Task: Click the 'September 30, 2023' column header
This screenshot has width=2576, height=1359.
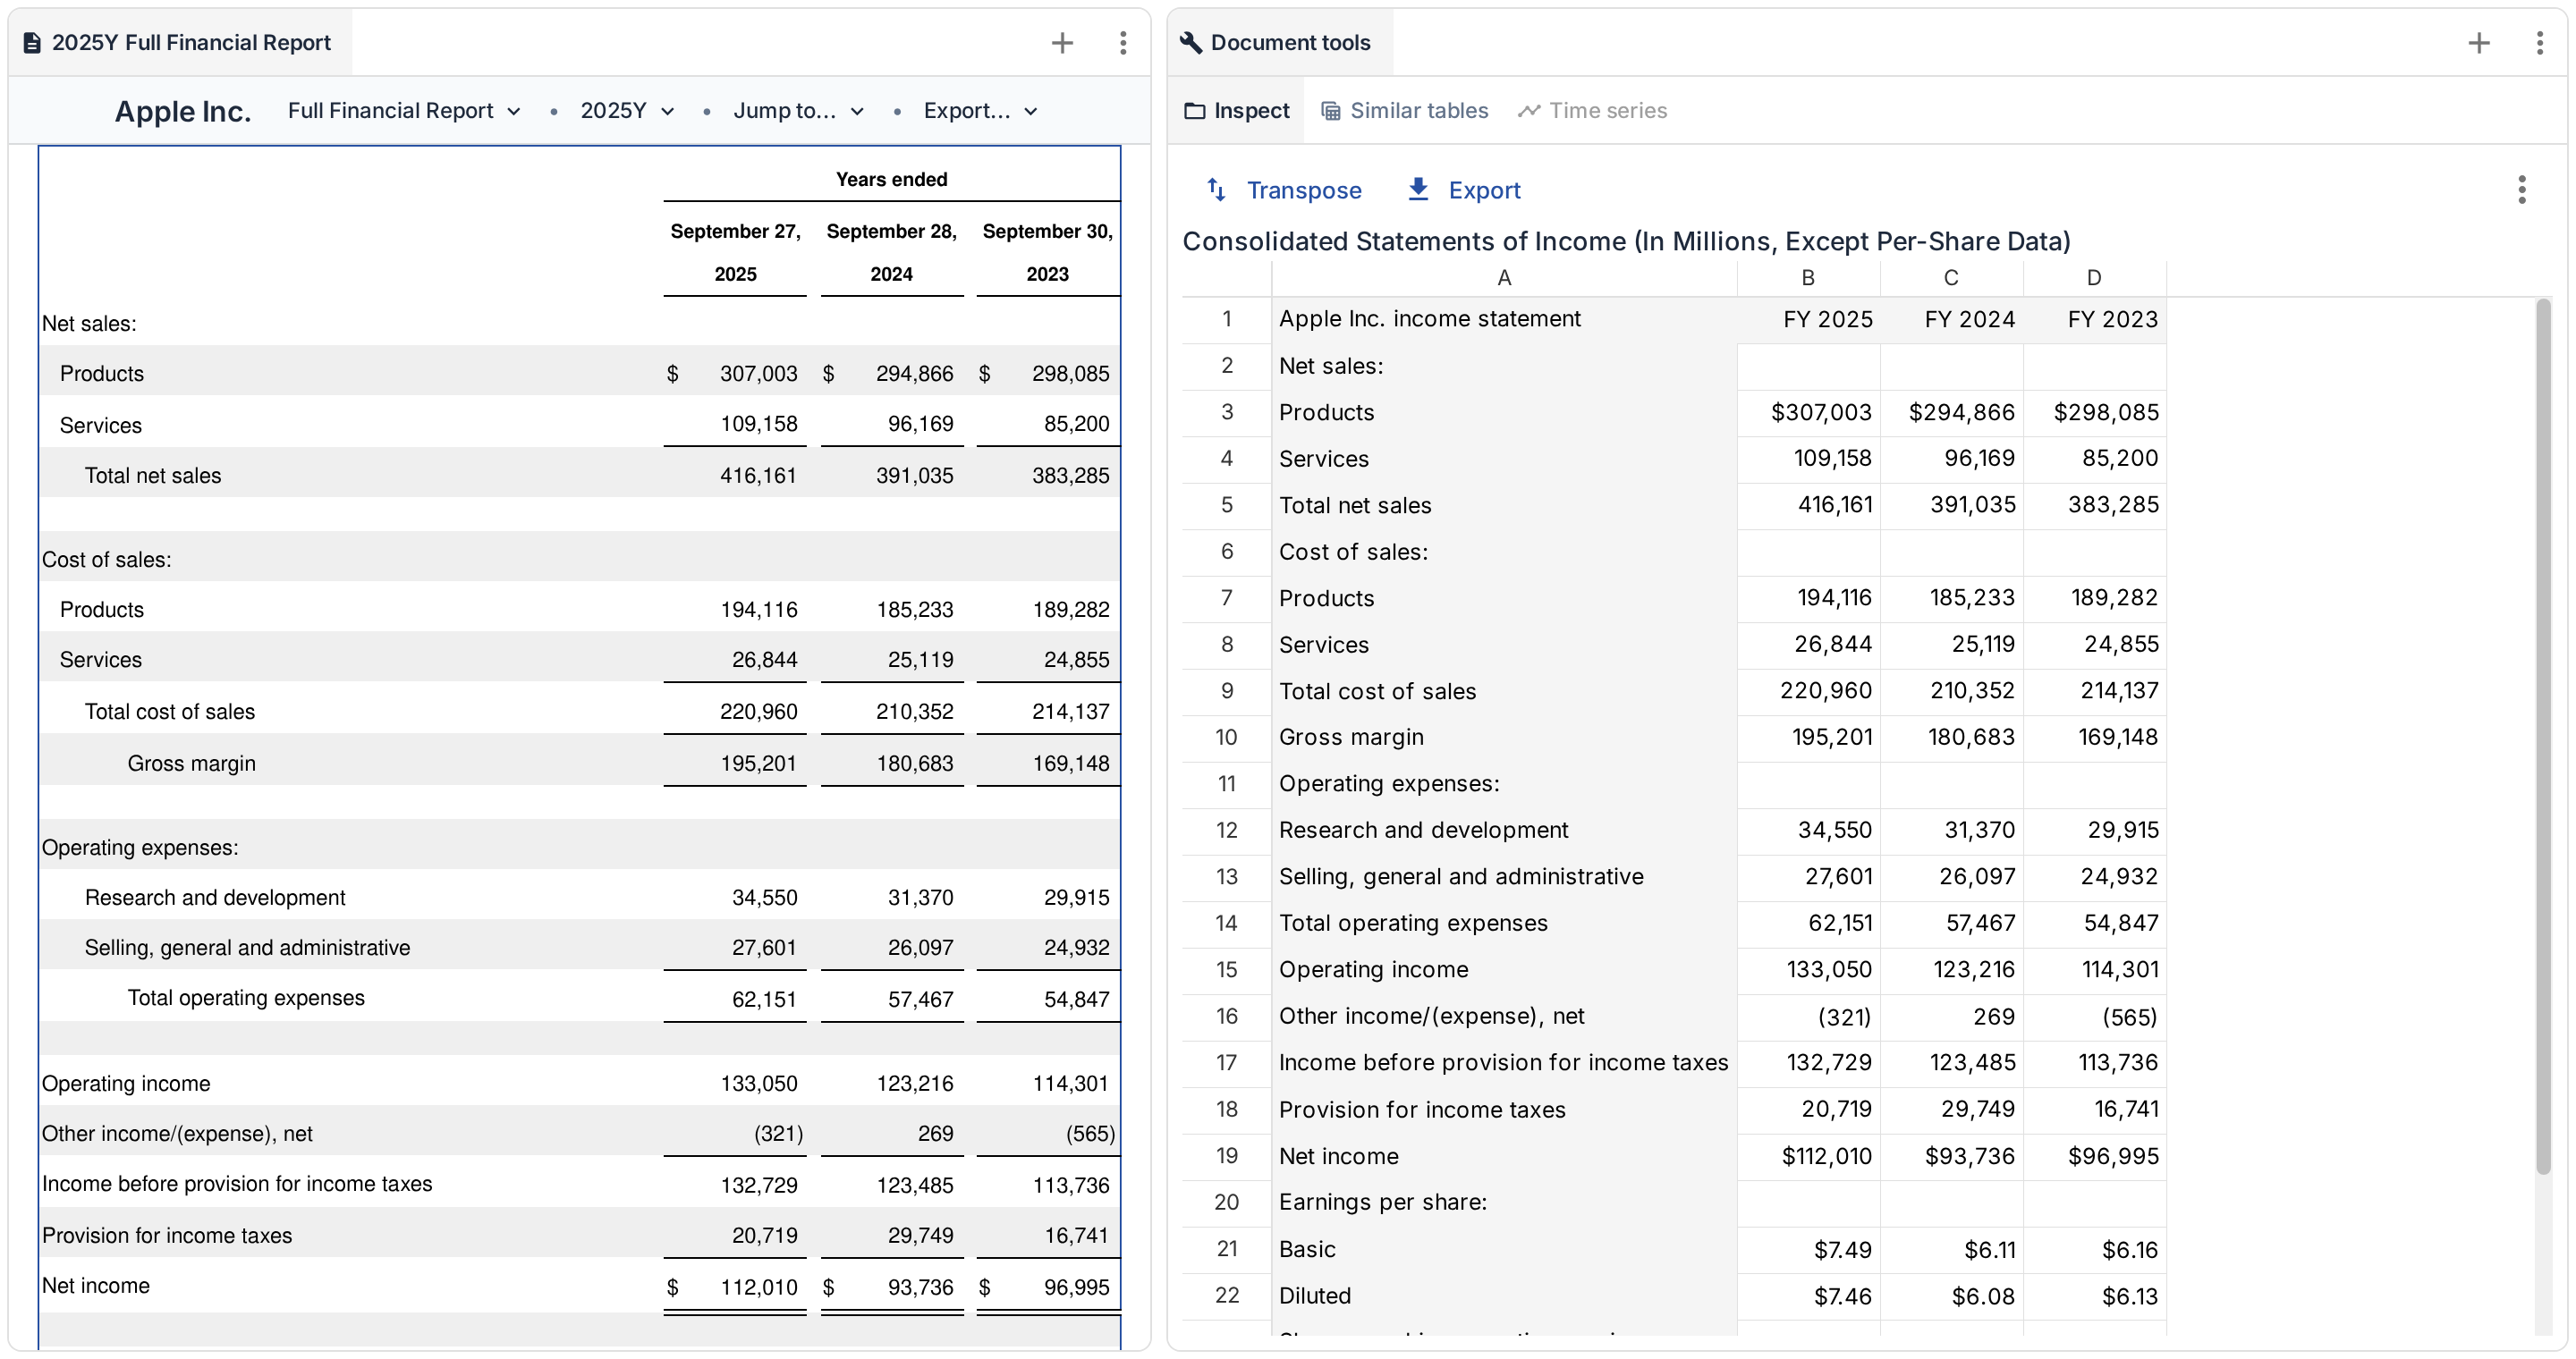Action: 1048,252
